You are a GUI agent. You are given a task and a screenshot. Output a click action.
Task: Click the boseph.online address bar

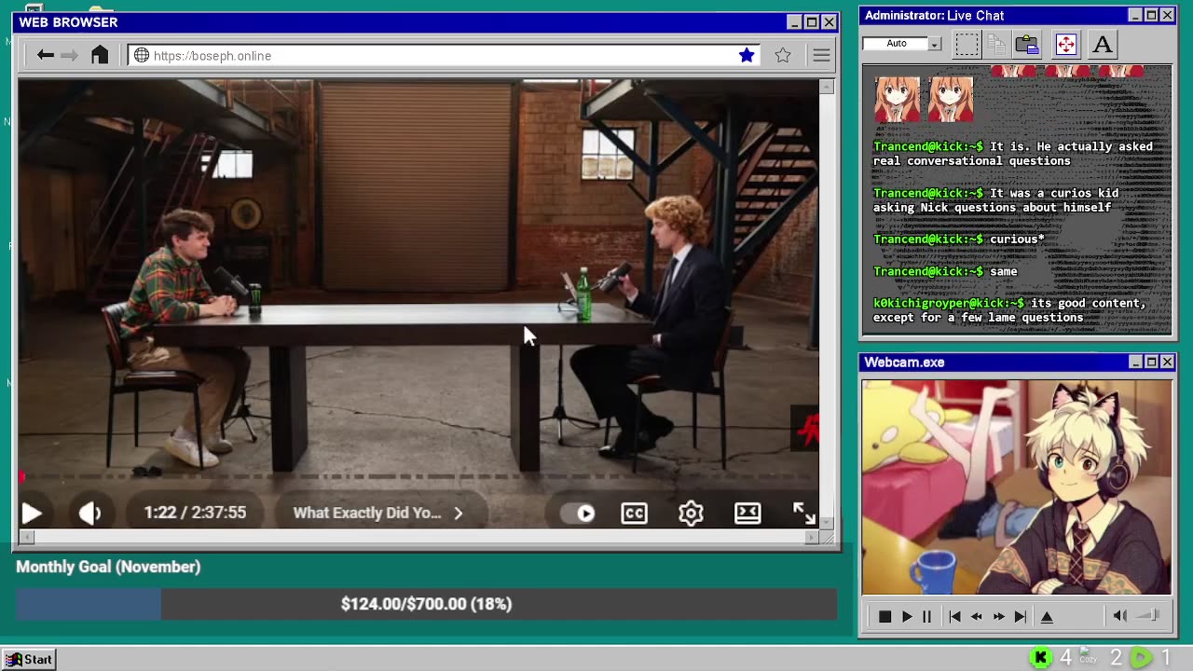point(444,56)
